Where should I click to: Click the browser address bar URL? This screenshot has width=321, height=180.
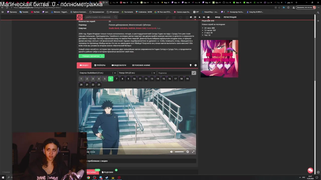tap(38, 7)
